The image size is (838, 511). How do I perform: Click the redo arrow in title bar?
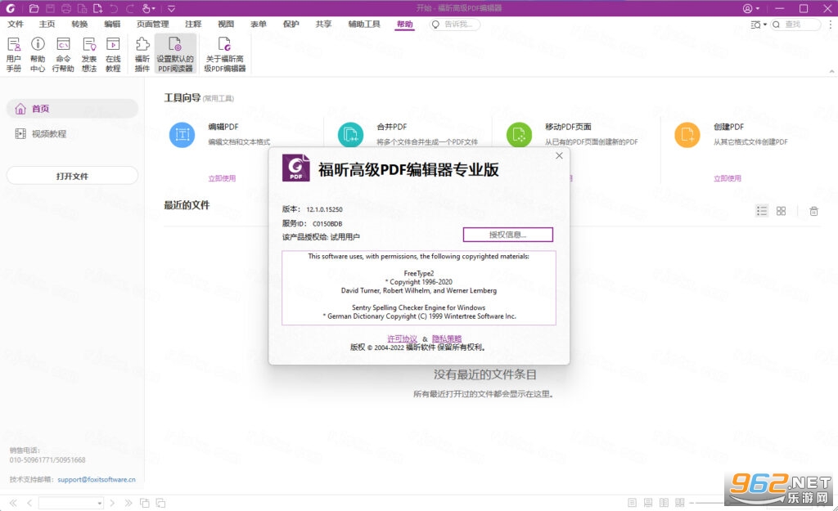click(130, 8)
